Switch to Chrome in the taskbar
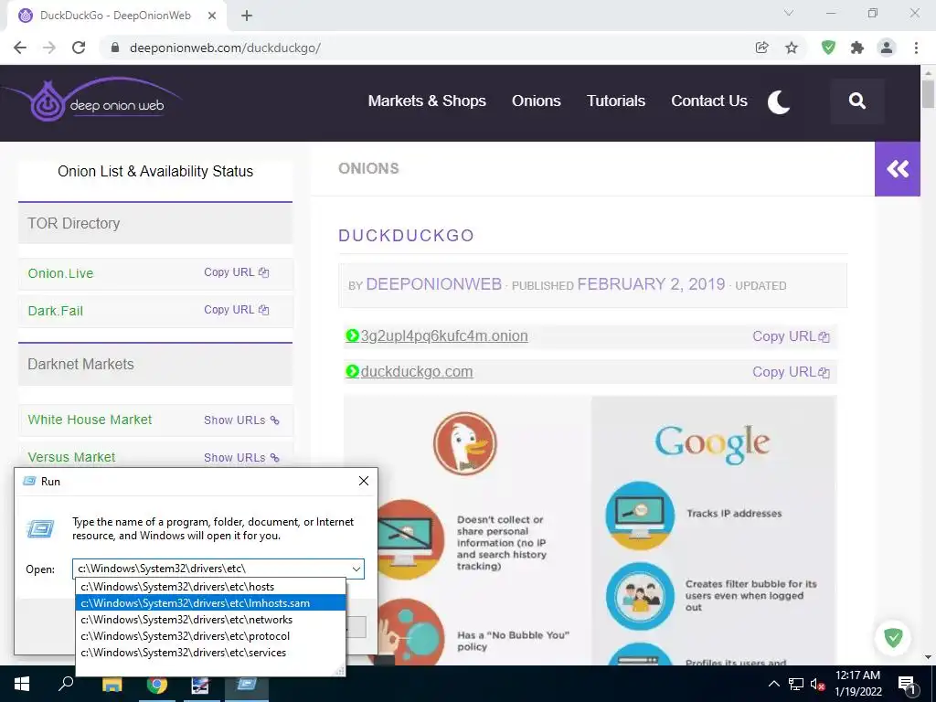Image resolution: width=936 pixels, height=702 pixels. [x=157, y=684]
